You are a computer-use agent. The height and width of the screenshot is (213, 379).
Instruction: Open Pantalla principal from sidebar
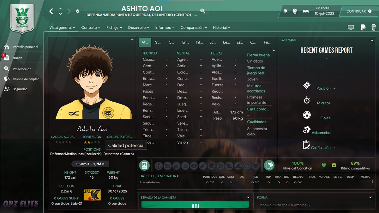coord(21,47)
